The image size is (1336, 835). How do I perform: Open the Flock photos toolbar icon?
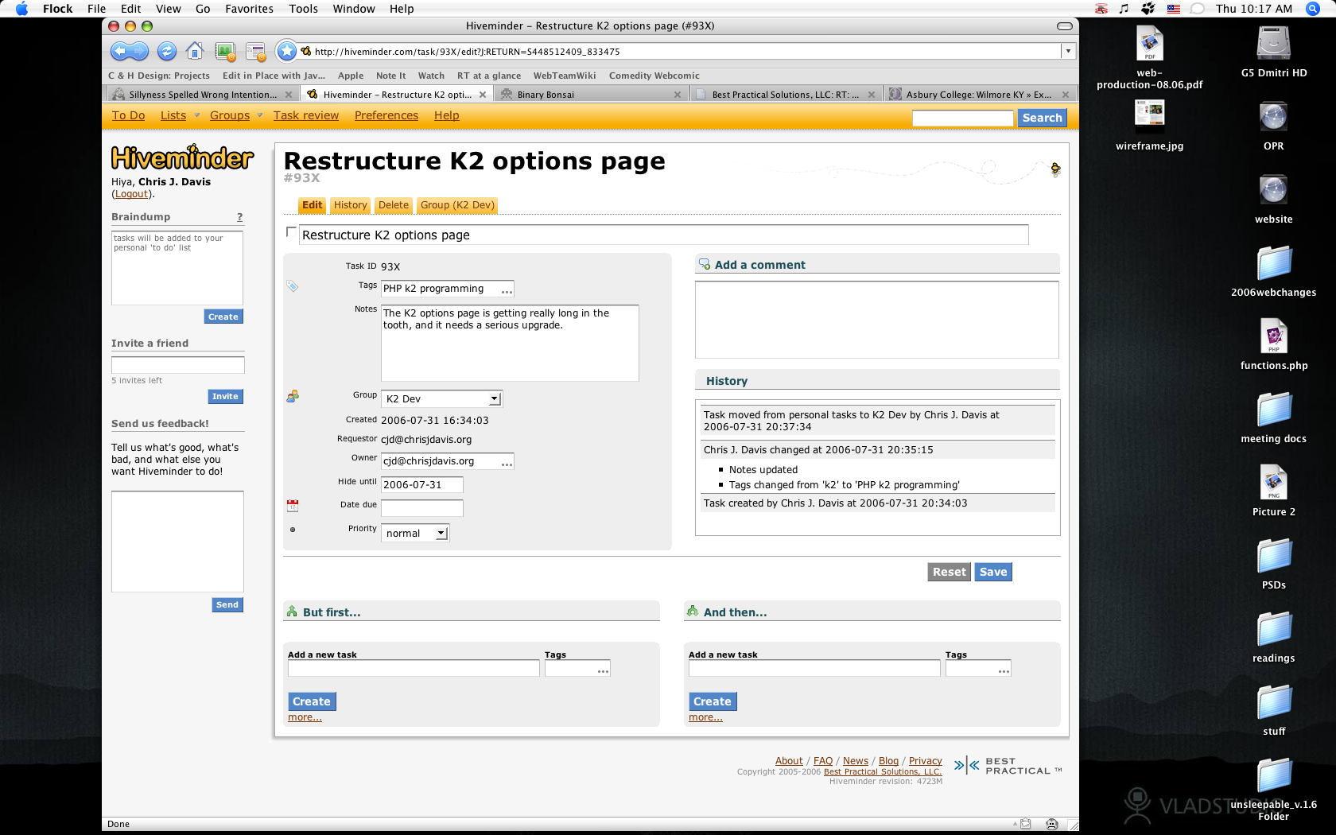point(226,52)
